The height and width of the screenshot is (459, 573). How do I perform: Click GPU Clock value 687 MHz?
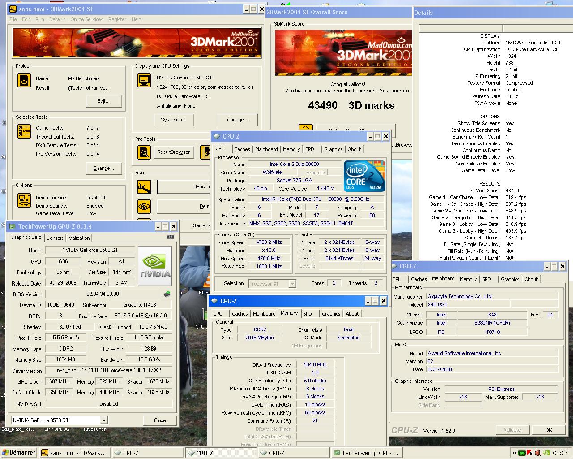(x=59, y=381)
